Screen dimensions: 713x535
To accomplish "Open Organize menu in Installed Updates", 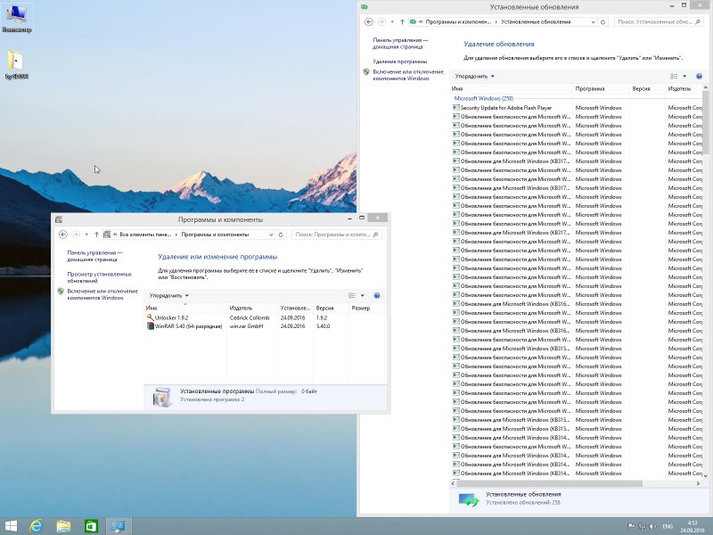I will [x=474, y=77].
